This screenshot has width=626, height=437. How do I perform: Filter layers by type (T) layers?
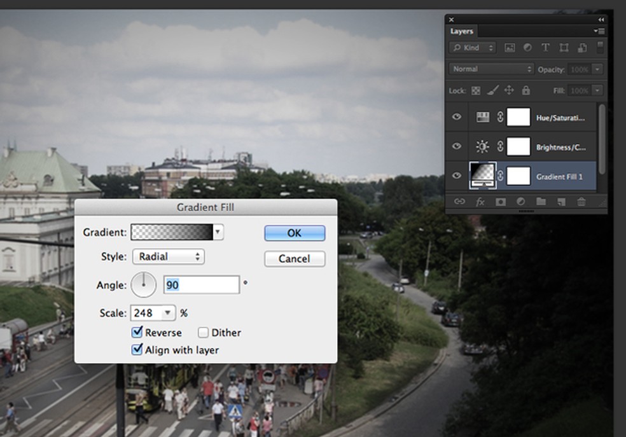pos(545,48)
